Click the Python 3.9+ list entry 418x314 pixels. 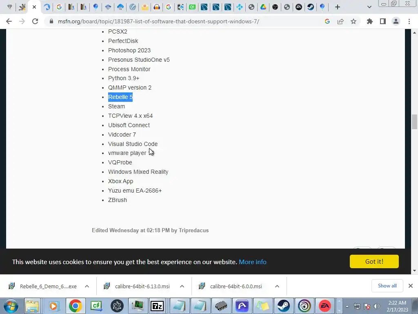(x=124, y=78)
